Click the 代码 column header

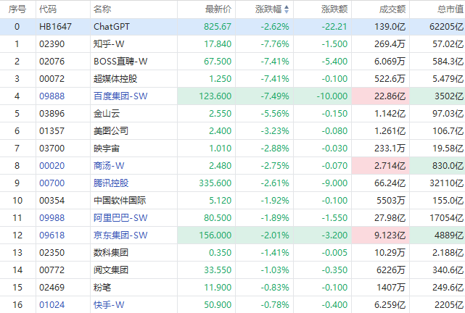click(x=48, y=9)
